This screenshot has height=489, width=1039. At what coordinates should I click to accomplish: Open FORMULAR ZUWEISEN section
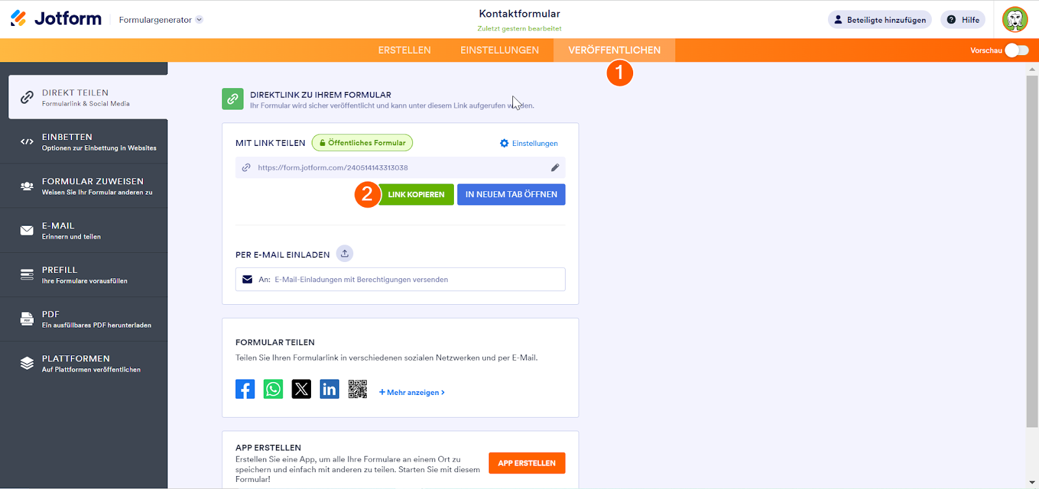click(84, 186)
